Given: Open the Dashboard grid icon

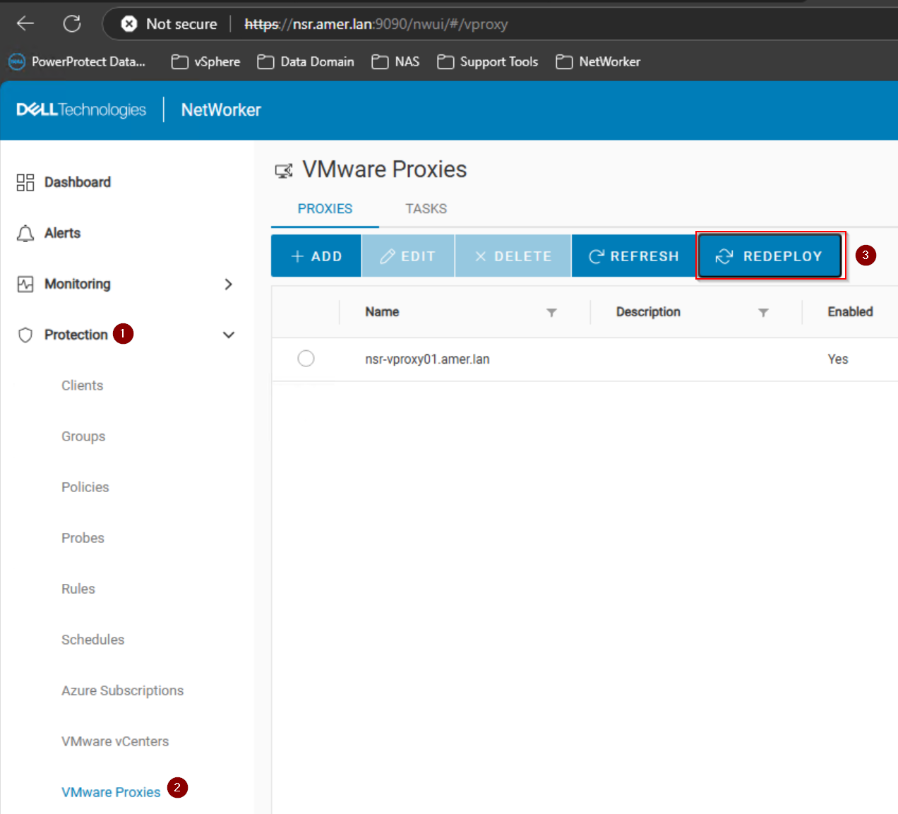Looking at the screenshot, I should pos(25,182).
